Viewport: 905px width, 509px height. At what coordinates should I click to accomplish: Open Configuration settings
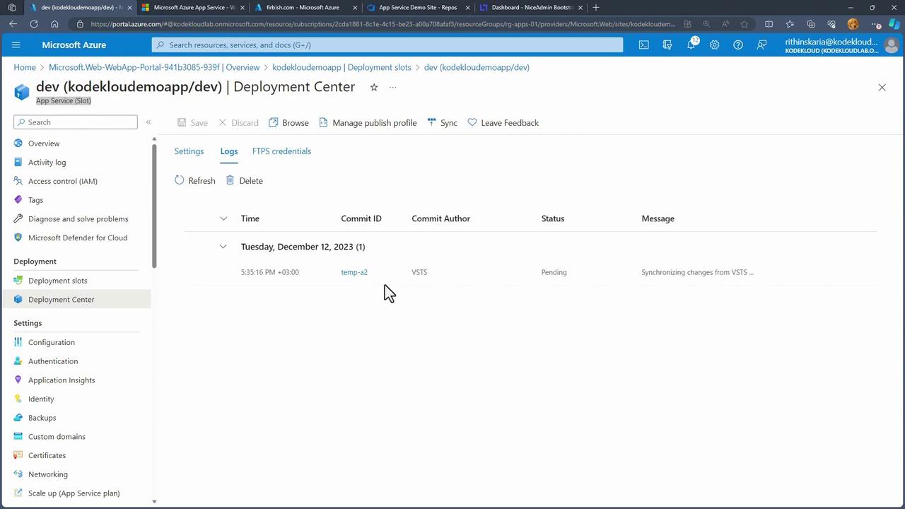(52, 342)
